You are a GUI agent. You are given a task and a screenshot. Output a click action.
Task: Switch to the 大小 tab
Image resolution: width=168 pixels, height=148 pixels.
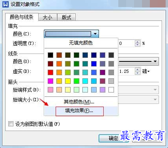[48, 17]
